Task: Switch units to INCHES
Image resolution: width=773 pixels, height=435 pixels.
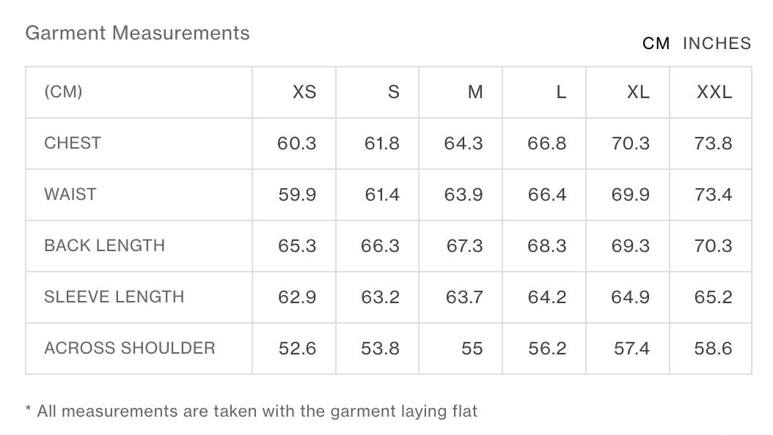Action: (x=717, y=43)
